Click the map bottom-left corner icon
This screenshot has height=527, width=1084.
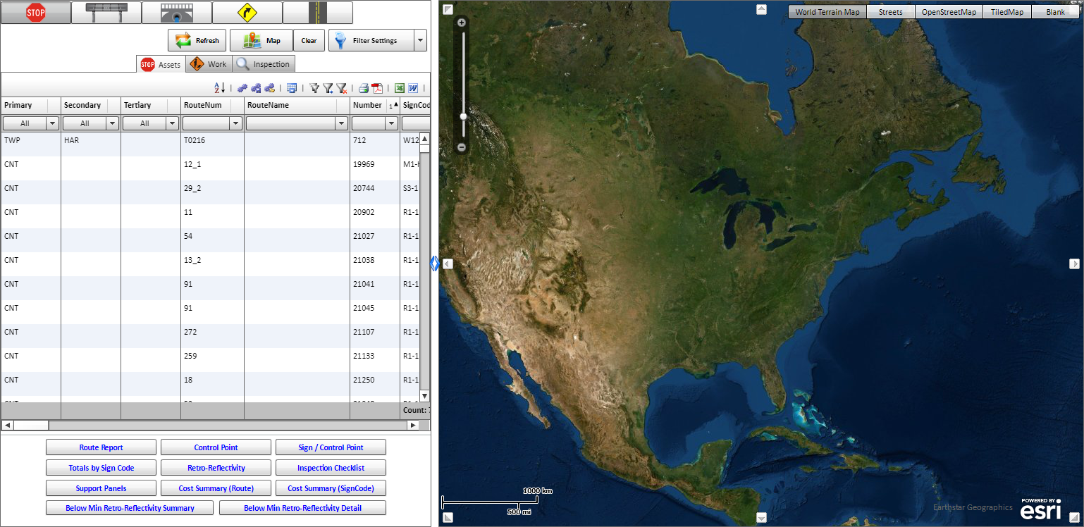448,518
